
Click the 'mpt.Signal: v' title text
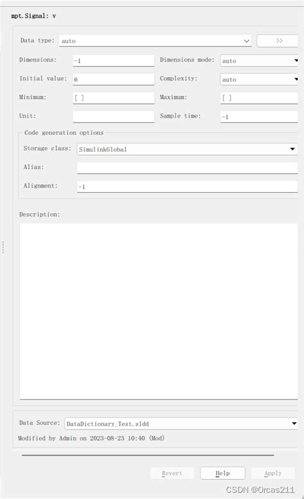click(34, 16)
